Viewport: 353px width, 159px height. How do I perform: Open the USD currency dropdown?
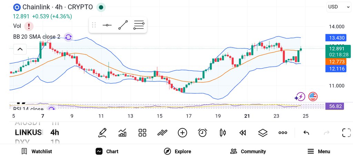[x=339, y=7]
